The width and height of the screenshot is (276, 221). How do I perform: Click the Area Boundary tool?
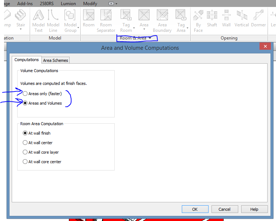[162, 15]
